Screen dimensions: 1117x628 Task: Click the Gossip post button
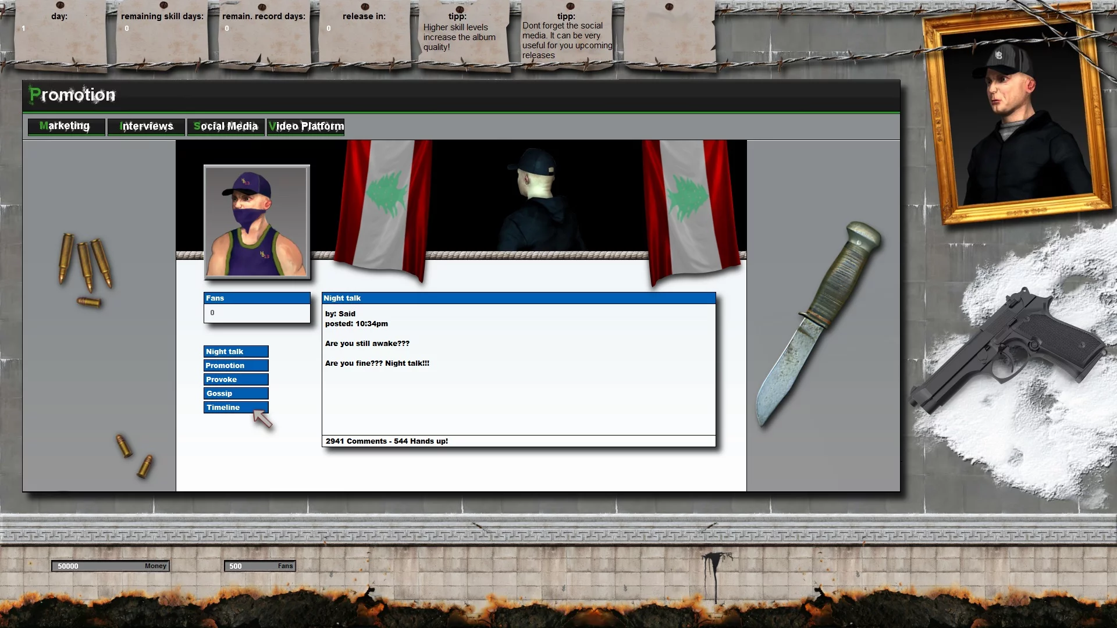(236, 394)
